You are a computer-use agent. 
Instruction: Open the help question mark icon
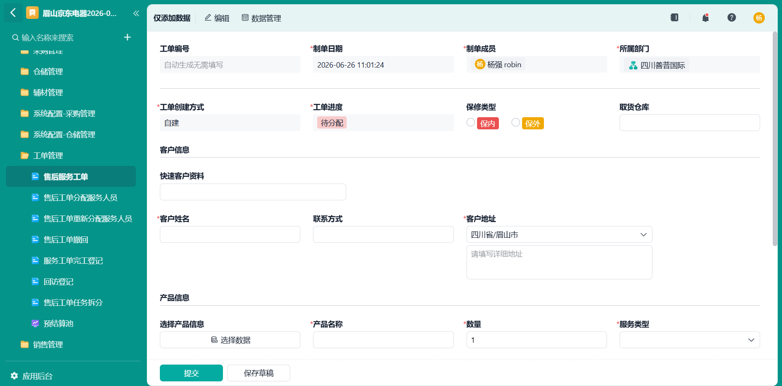point(732,18)
